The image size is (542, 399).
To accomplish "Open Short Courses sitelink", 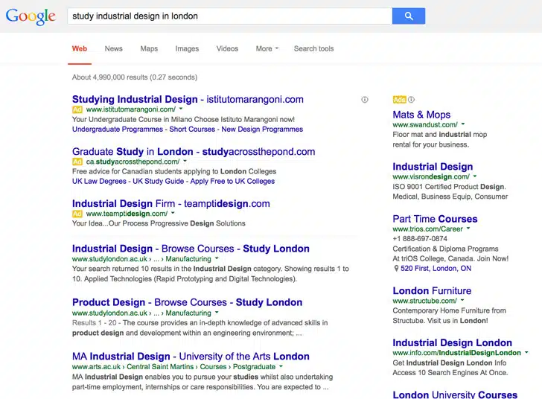I will [192, 130].
